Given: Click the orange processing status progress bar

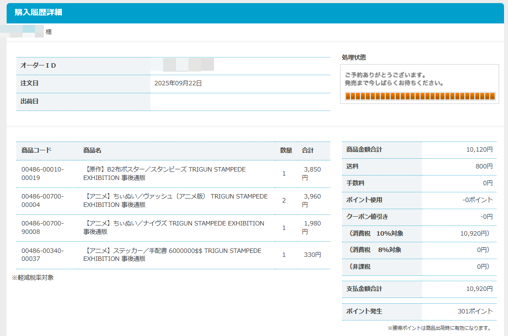Looking at the screenshot, I should pos(420,96).
